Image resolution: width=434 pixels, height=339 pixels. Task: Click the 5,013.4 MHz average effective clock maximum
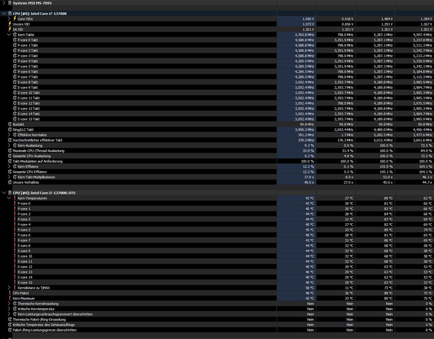[x=383, y=140]
